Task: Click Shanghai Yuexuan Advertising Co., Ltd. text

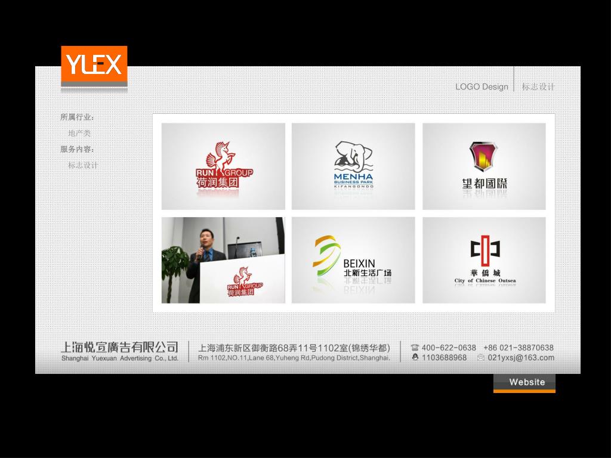Action: pos(119,358)
